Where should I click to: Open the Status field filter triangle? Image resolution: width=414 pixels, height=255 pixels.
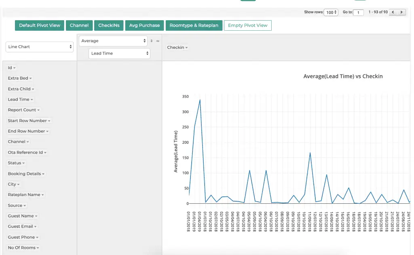[x=23, y=163]
